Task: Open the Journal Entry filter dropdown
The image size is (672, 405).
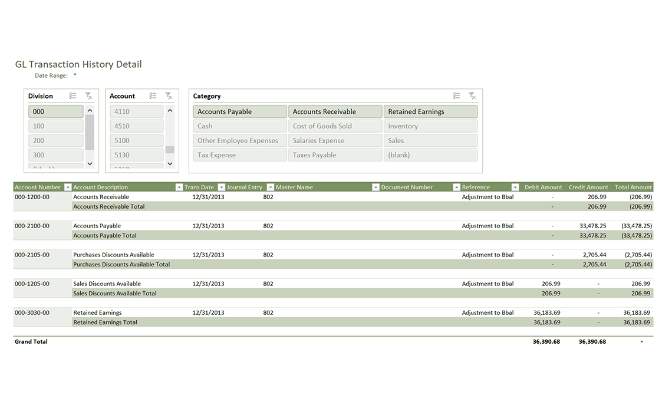Action: (x=269, y=187)
